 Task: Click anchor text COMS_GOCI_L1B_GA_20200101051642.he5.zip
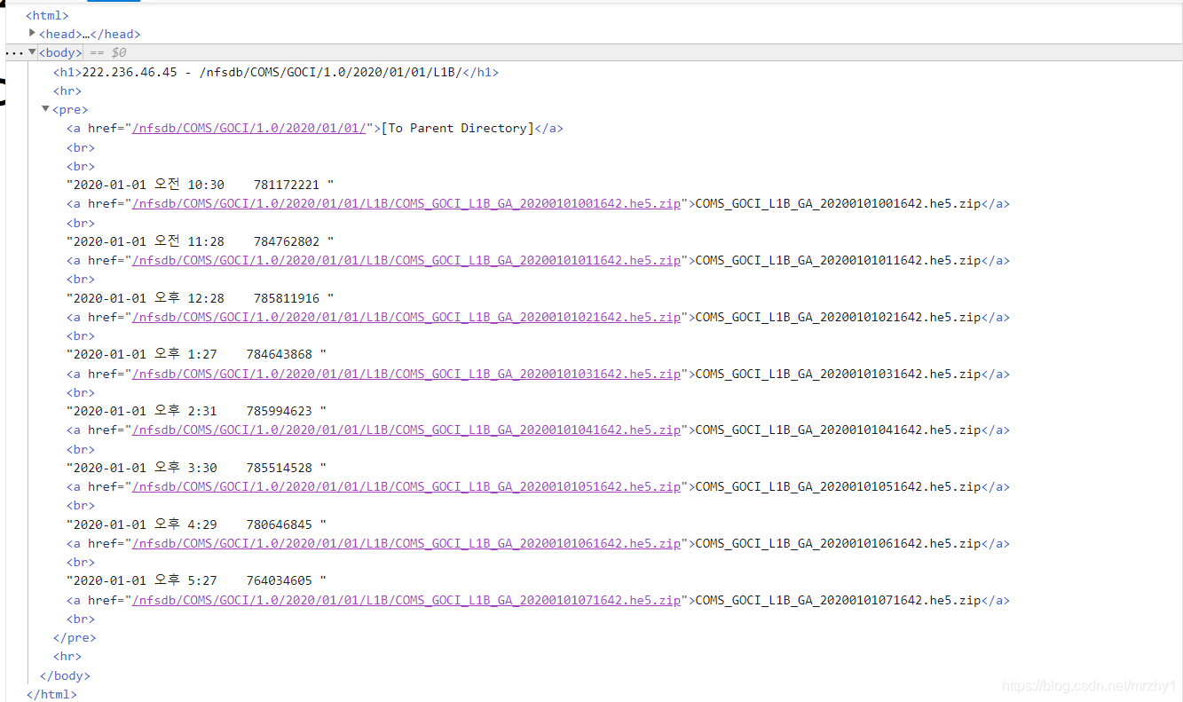point(838,487)
